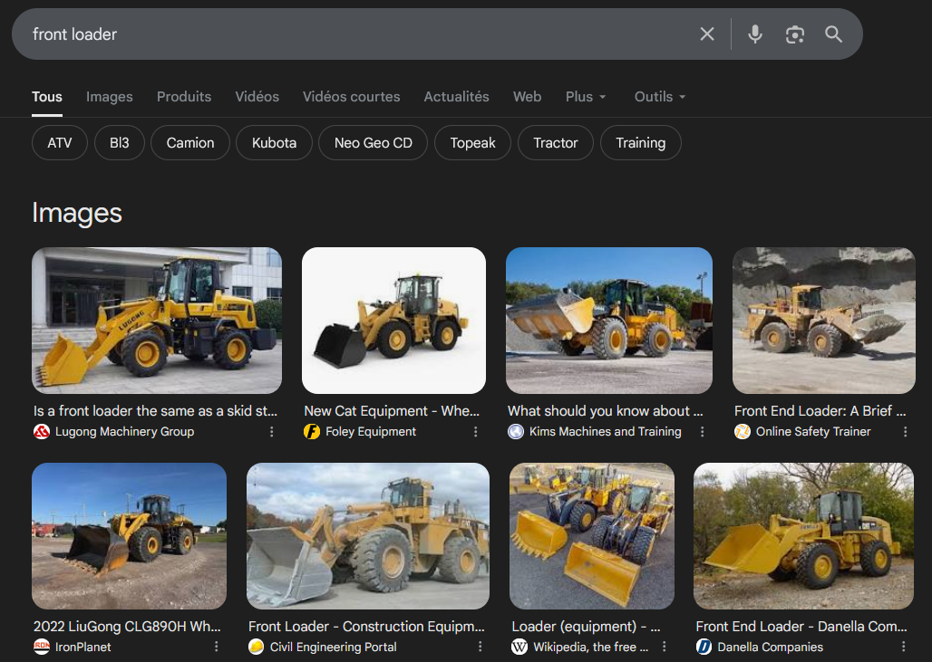Select the Tractor chip
Image resolution: width=932 pixels, height=662 pixels.
(x=555, y=142)
